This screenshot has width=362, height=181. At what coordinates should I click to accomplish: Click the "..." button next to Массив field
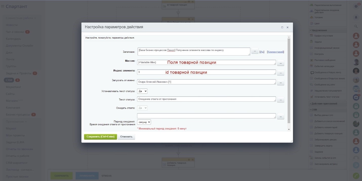[281, 63]
